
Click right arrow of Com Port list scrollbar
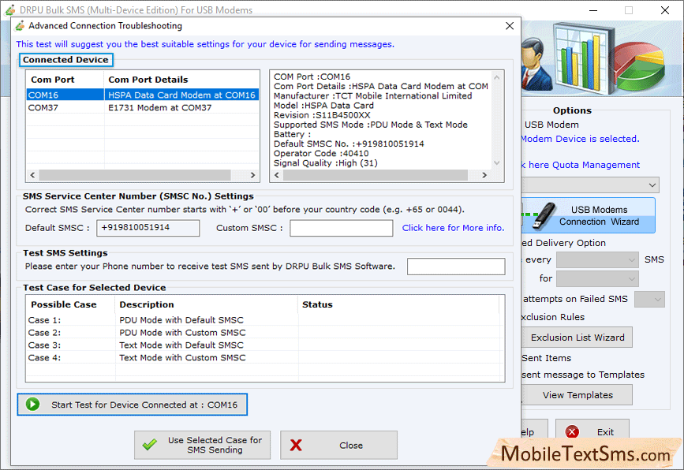[252, 175]
